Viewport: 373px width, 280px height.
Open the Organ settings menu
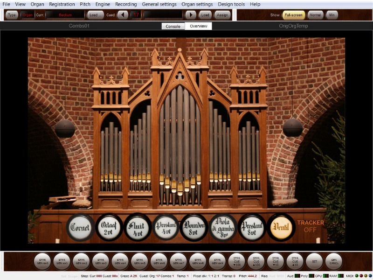[x=197, y=4]
